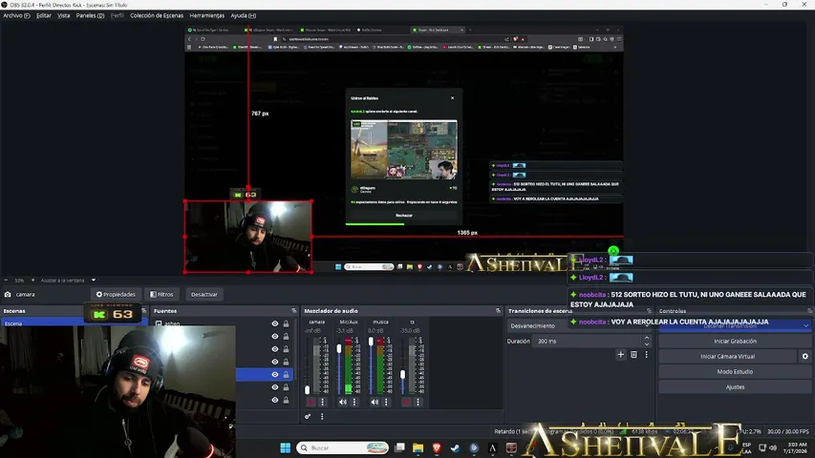Pop out the Controles dock

[x=809, y=310]
